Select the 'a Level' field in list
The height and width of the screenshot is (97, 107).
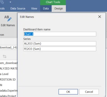tap(4, 74)
